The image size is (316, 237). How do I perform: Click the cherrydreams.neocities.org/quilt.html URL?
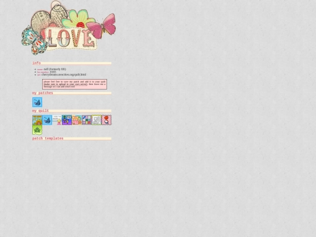64,74
